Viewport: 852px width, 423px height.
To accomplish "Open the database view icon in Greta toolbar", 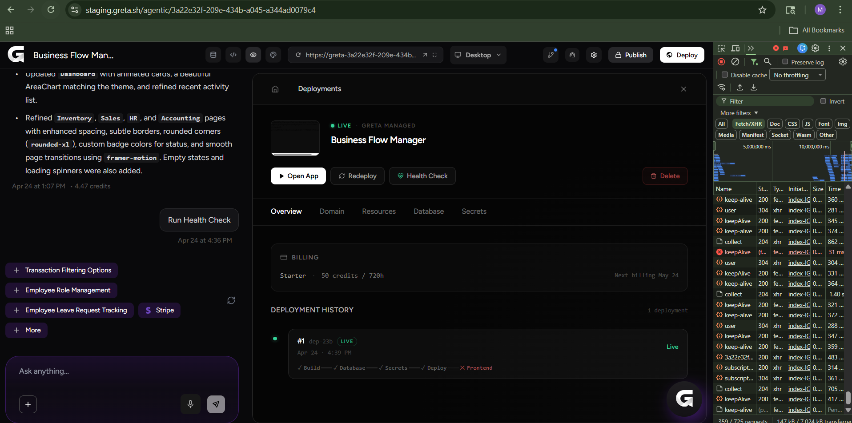I will click(x=213, y=55).
